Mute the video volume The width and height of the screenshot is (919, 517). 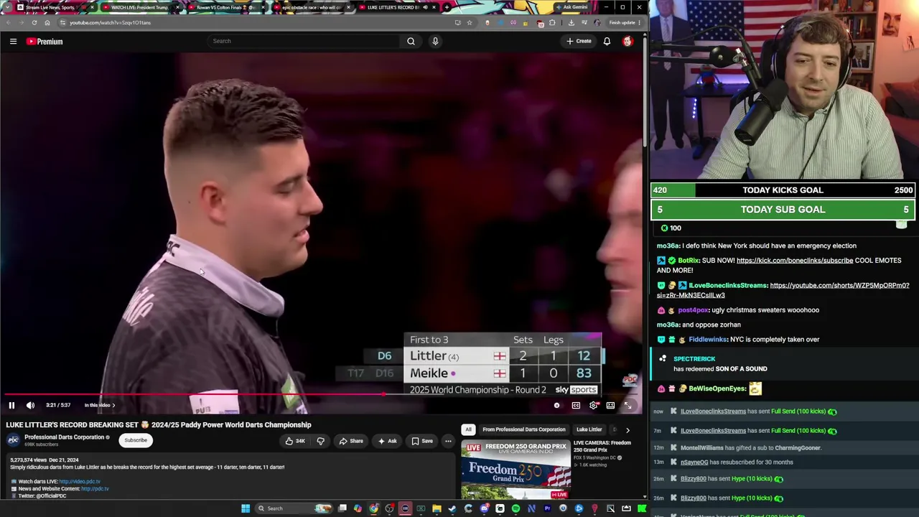click(30, 406)
